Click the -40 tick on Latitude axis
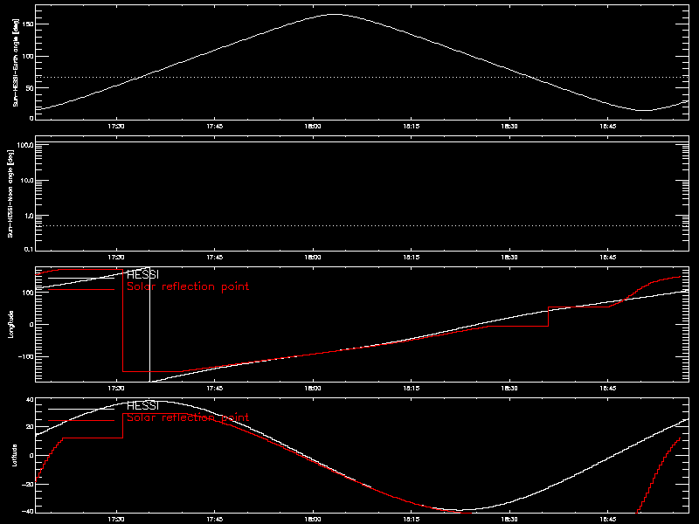Screen dimensions: 699x524 [x=28, y=511]
